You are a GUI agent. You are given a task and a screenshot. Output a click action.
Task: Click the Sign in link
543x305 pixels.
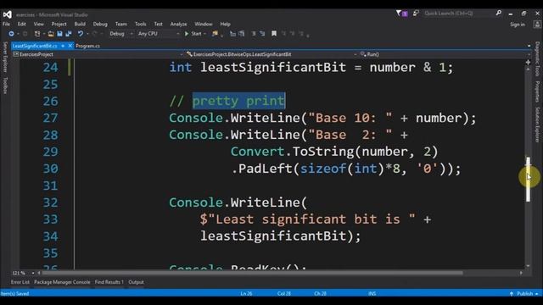[x=518, y=25]
